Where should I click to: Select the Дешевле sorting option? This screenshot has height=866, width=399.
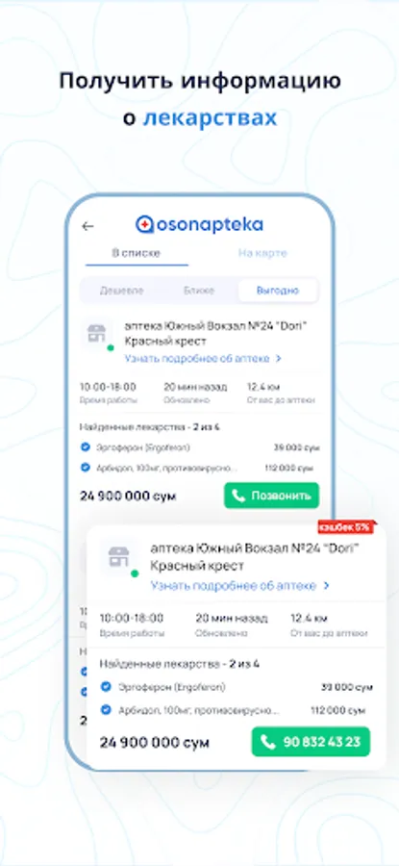(x=121, y=291)
